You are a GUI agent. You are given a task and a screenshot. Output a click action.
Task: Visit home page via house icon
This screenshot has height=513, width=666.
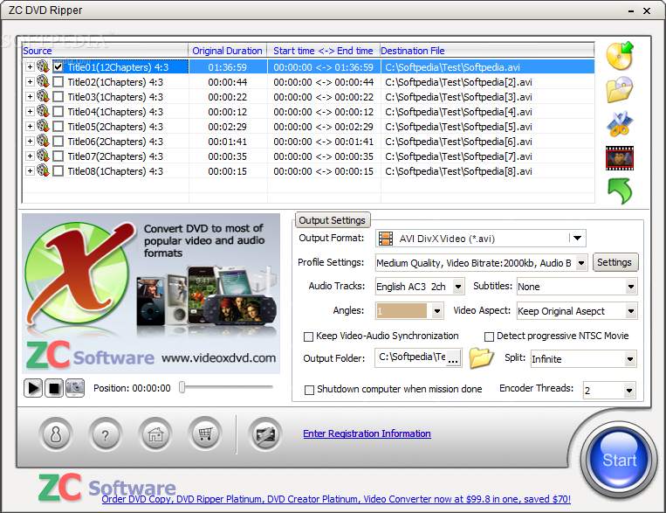coord(155,434)
